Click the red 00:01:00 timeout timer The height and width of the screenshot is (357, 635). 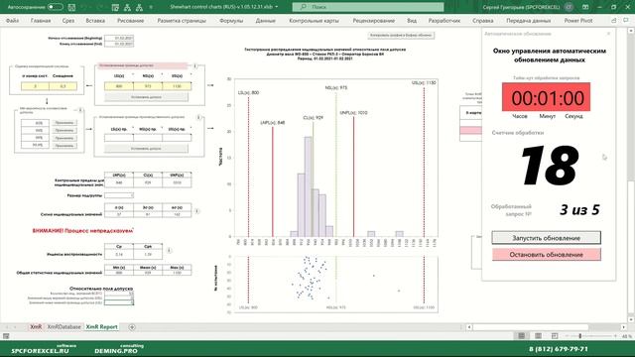[546, 97]
